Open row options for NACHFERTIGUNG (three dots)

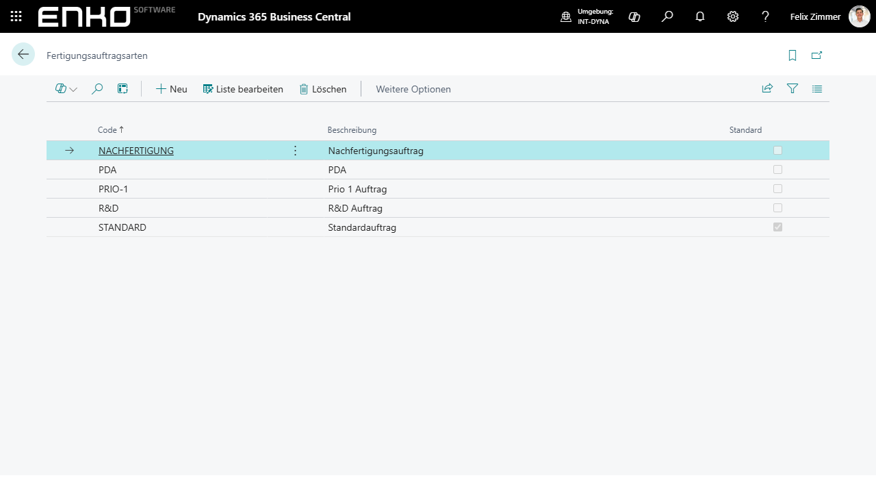(296, 151)
